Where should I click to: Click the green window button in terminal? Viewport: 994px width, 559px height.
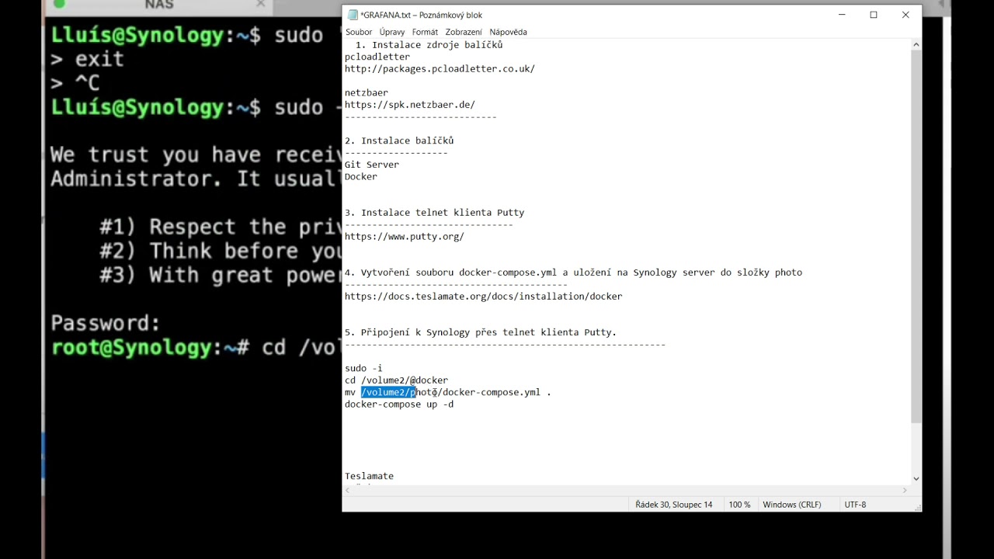pos(59,4)
